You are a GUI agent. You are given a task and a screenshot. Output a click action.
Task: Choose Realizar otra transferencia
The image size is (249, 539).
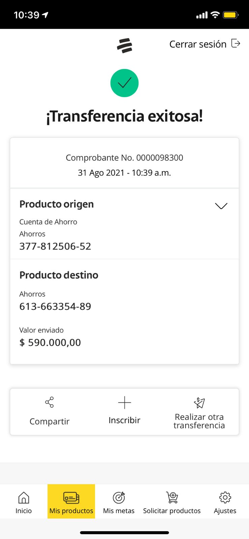[199, 421]
